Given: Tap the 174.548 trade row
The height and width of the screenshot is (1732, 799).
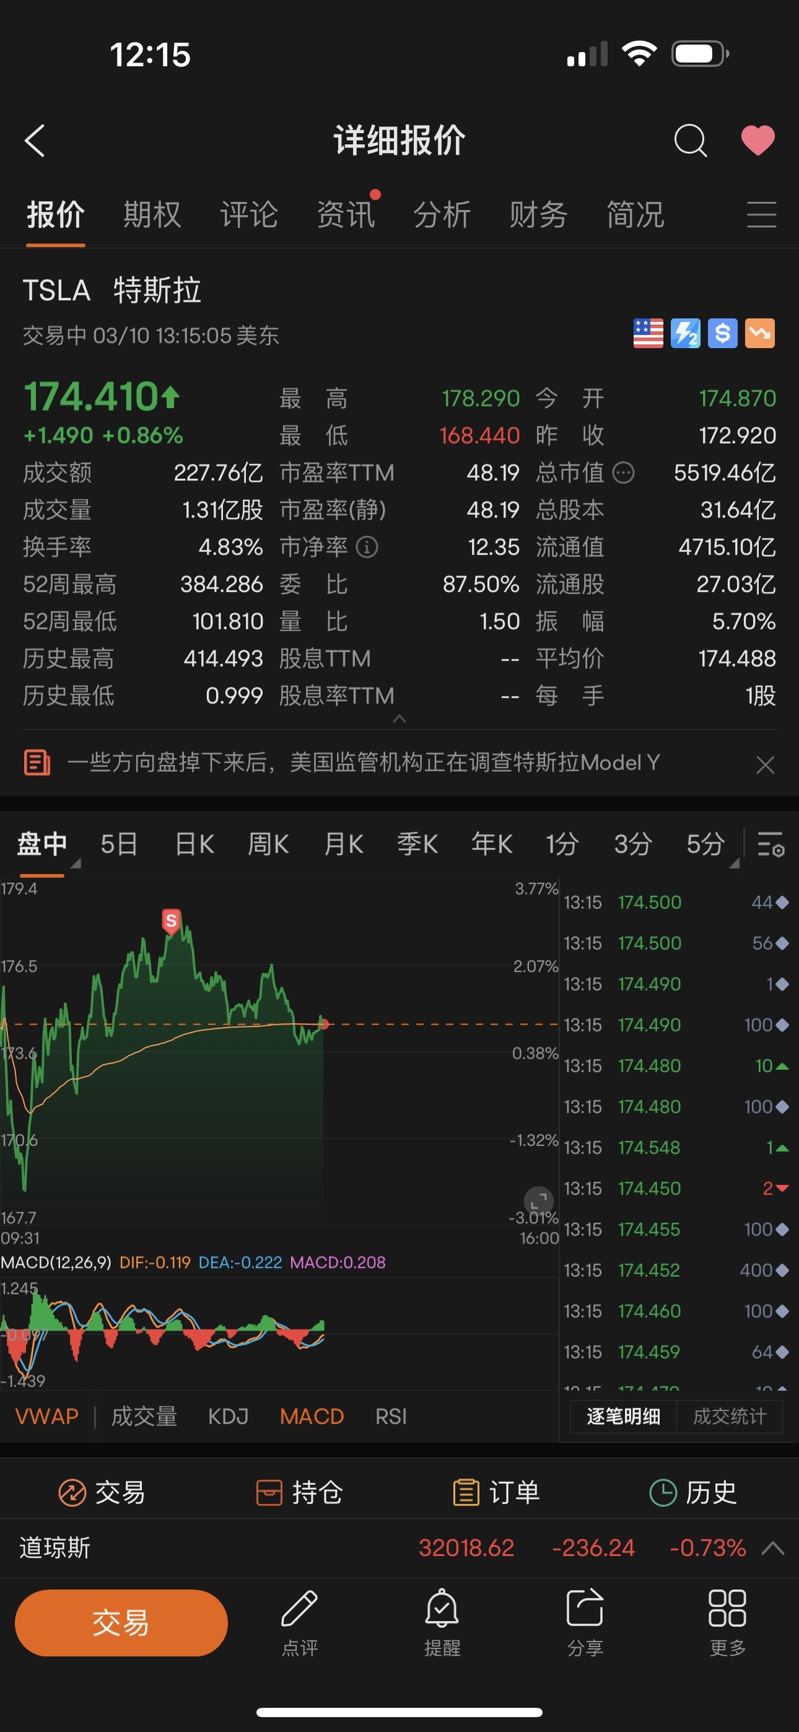Looking at the screenshot, I should (x=676, y=1147).
